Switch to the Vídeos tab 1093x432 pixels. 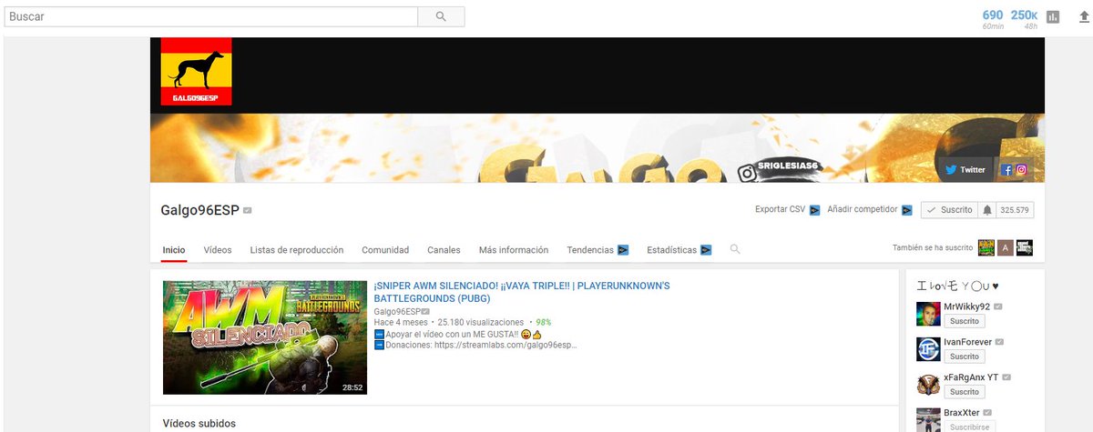[x=218, y=250]
